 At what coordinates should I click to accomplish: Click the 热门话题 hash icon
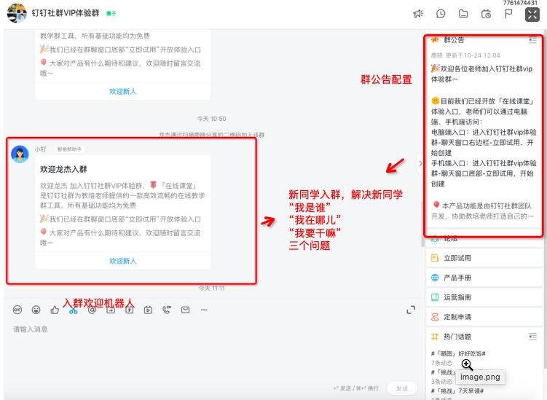(435, 337)
